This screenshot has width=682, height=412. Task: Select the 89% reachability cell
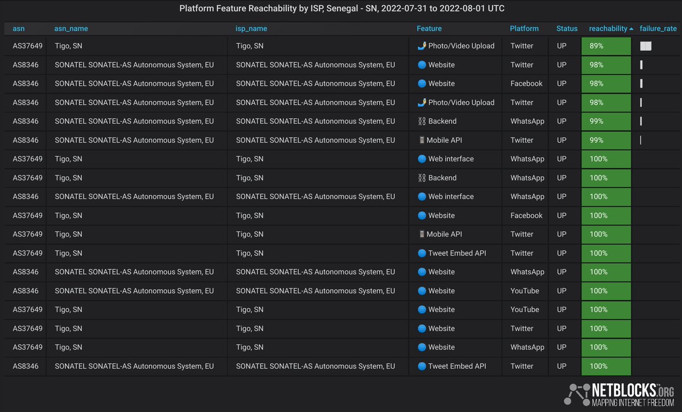click(606, 46)
